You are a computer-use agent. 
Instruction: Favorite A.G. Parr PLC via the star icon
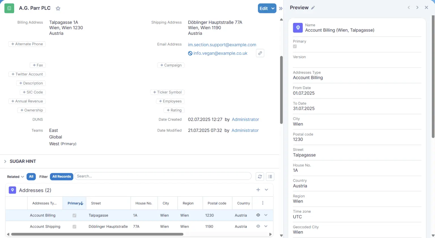58,8
